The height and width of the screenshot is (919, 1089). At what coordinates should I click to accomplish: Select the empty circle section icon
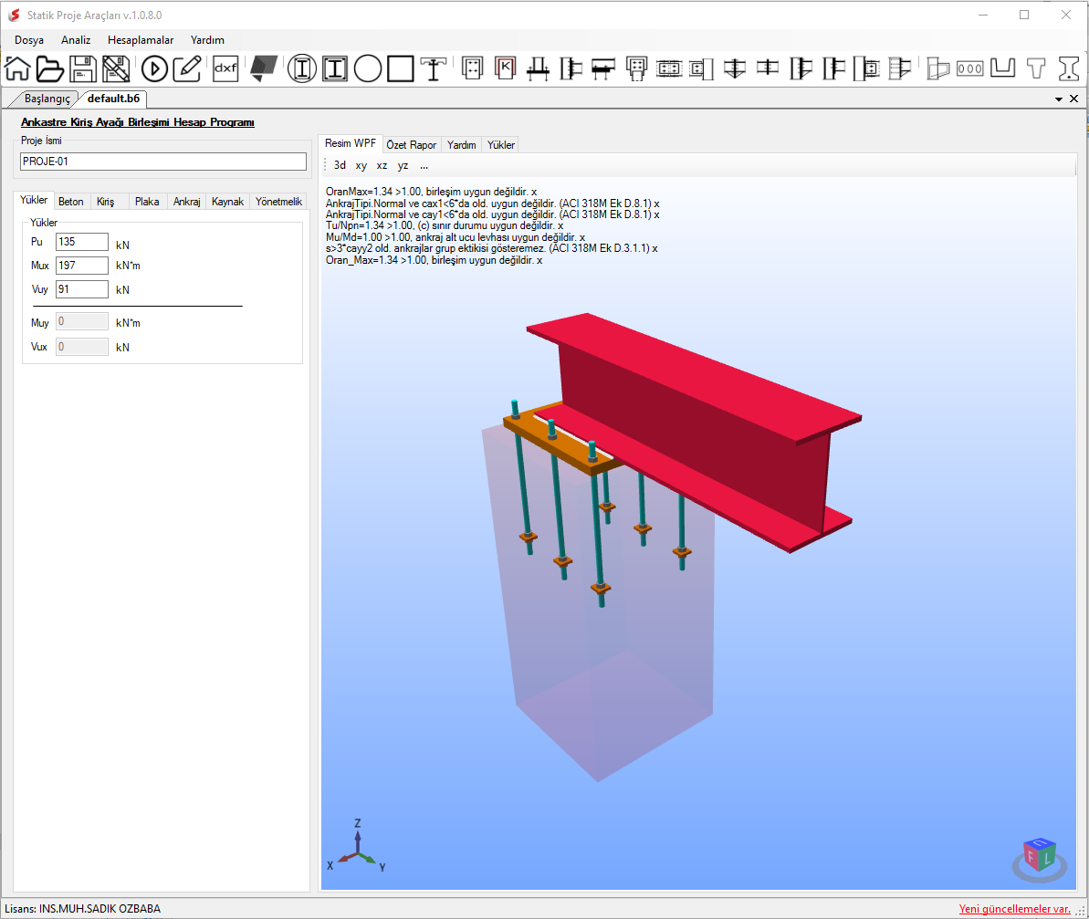coord(367,68)
